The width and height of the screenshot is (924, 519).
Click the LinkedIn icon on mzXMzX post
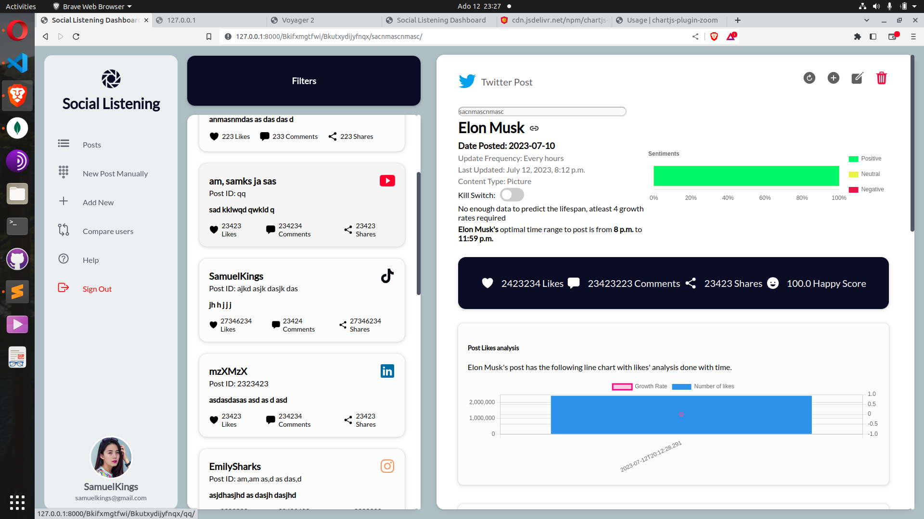click(387, 371)
